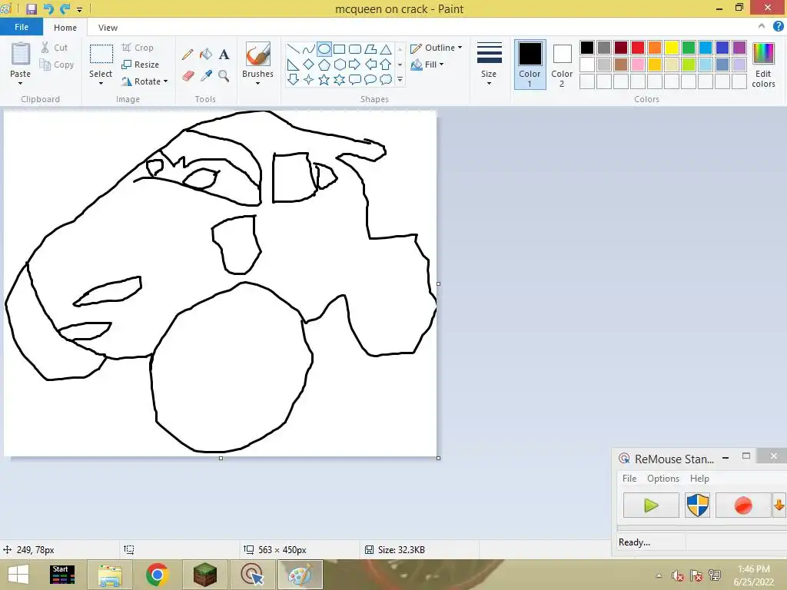Screen dimensions: 787x590
Task: Select the Color picker eyedropper tool
Action: click(x=206, y=76)
